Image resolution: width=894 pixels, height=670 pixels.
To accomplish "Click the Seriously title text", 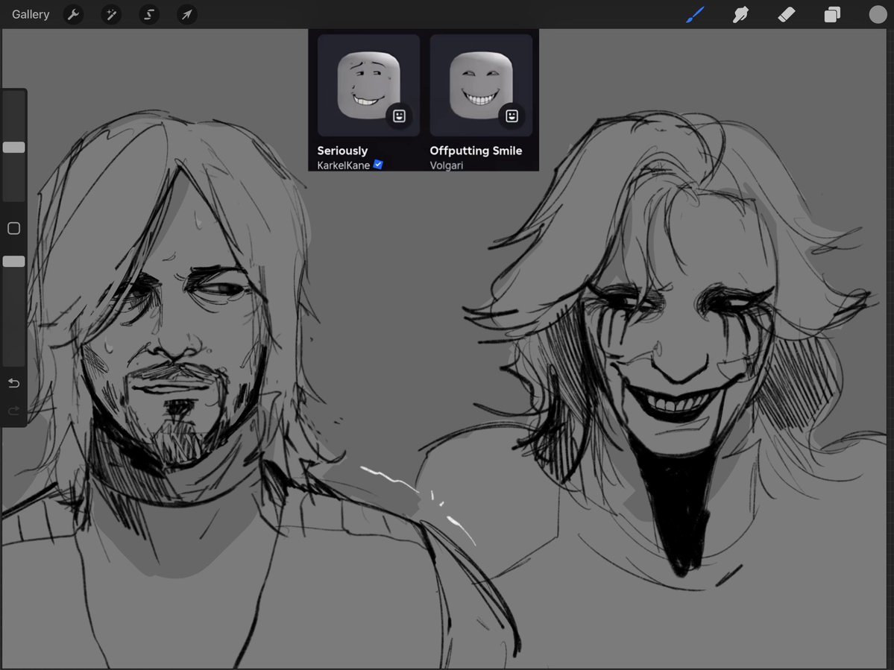I will coord(342,151).
